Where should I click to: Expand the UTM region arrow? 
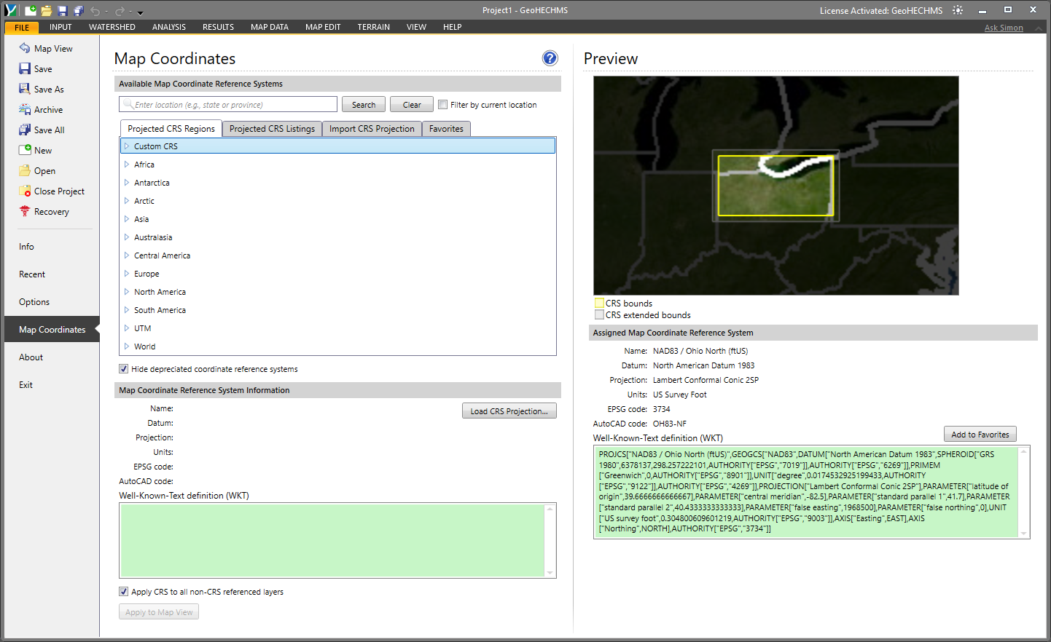(127, 328)
